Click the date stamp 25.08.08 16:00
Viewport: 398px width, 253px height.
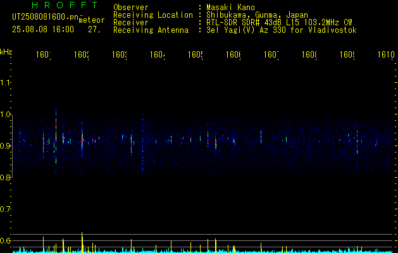(x=43, y=30)
